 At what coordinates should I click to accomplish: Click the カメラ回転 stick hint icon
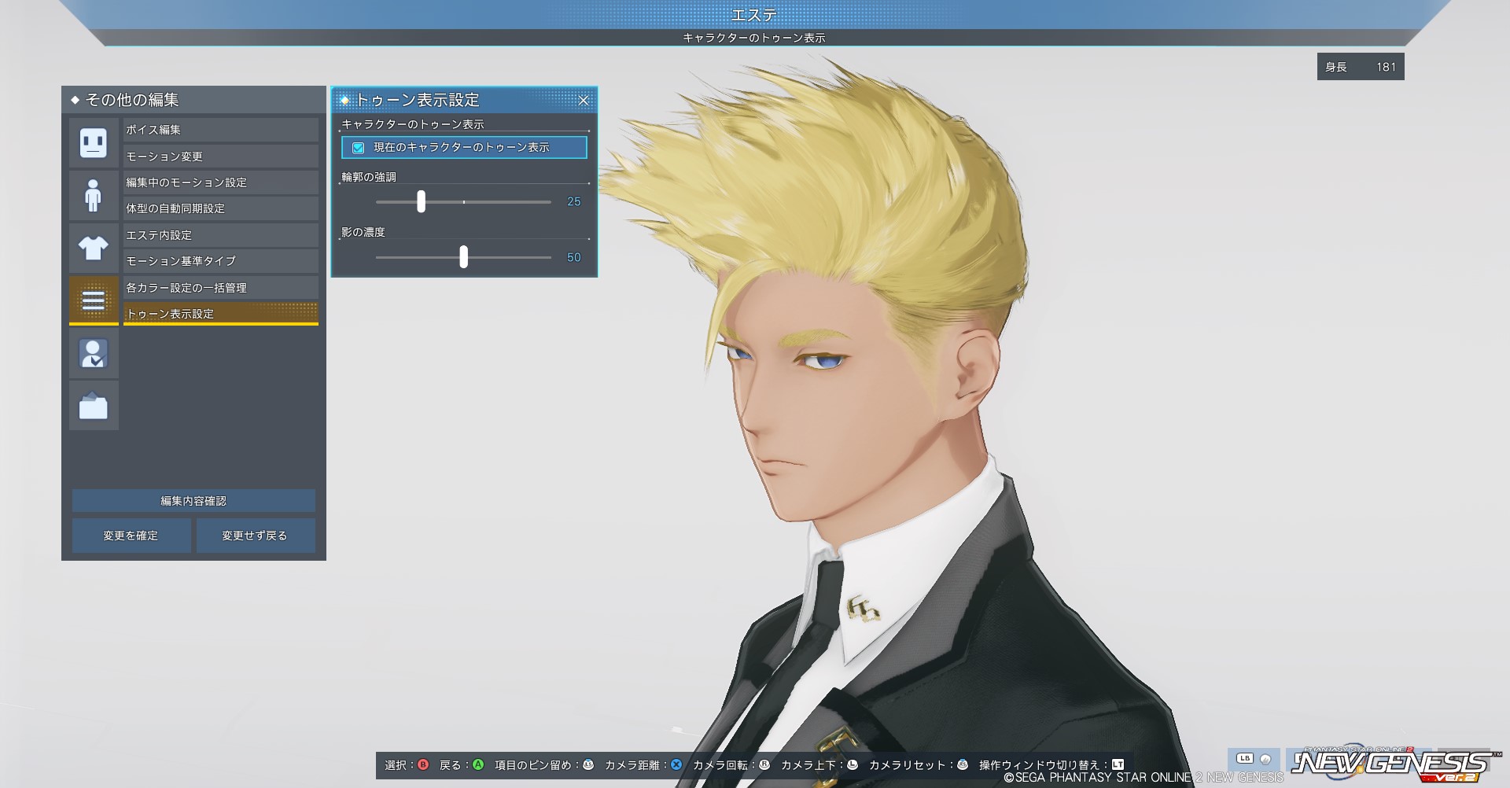click(764, 764)
